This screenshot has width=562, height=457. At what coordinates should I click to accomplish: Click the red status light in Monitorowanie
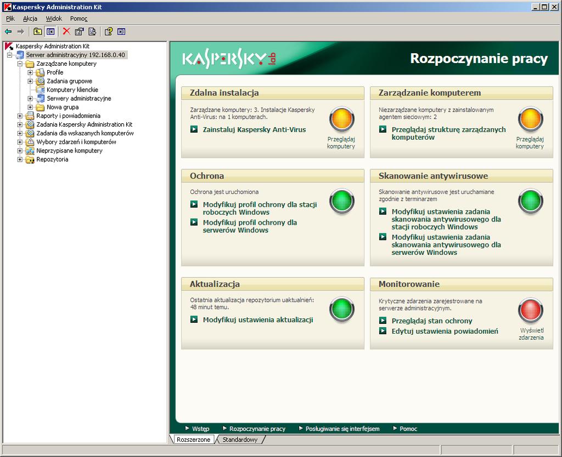(x=531, y=310)
